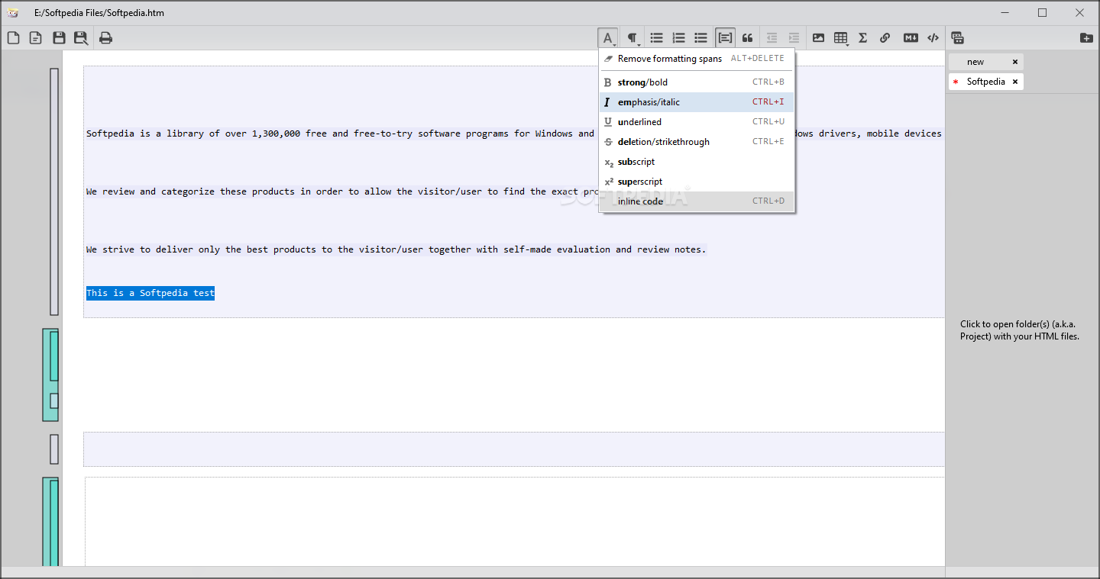Close the Softpedia tab
The width and height of the screenshot is (1100, 579).
[1015, 82]
